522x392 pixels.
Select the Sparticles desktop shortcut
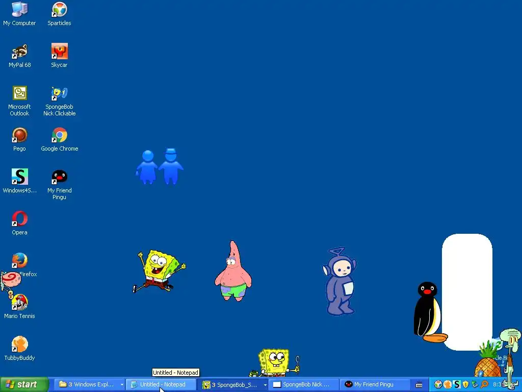59,13
